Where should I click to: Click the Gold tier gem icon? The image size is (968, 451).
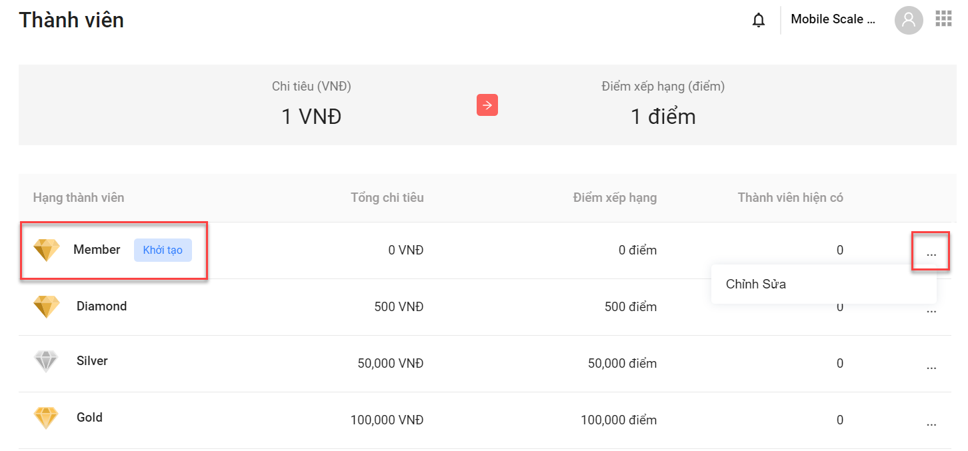47,418
